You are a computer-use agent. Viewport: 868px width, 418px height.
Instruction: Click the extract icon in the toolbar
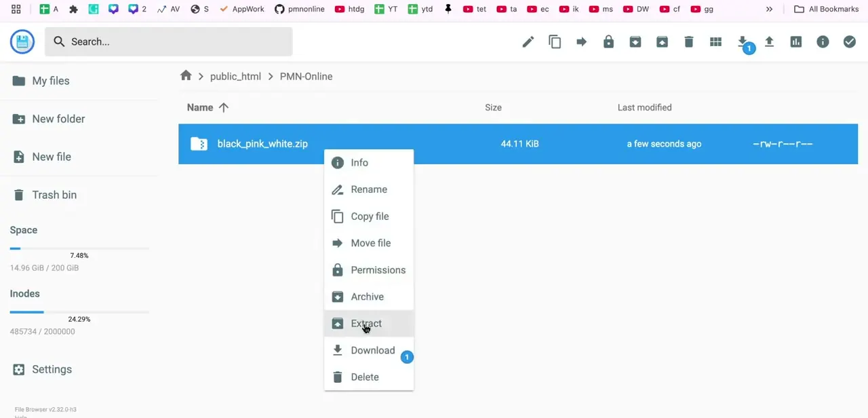(662, 42)
